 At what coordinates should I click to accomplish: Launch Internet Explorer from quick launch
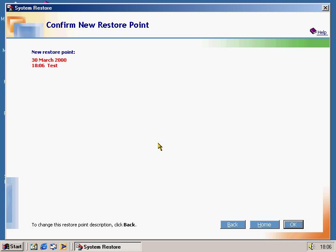(44, 247)
